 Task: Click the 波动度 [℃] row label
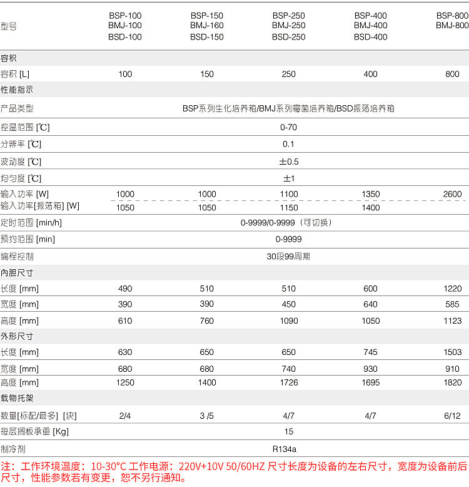pos(21,162)
